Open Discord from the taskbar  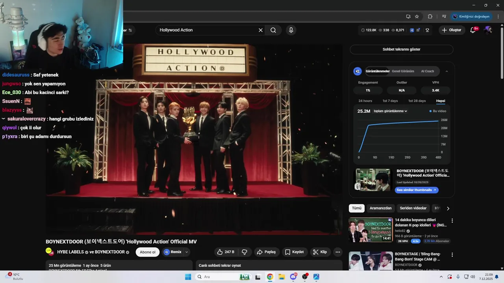coord(293,277)
